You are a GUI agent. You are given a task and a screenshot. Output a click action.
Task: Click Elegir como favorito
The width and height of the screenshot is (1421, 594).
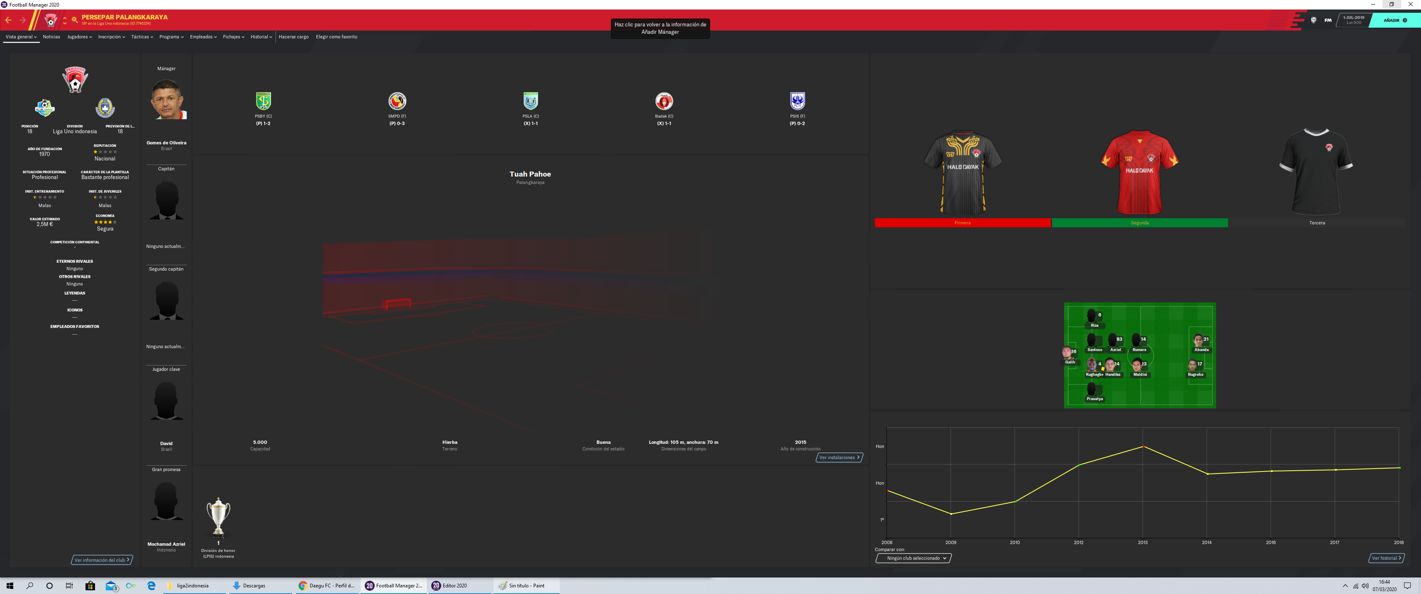coord(337,37)
